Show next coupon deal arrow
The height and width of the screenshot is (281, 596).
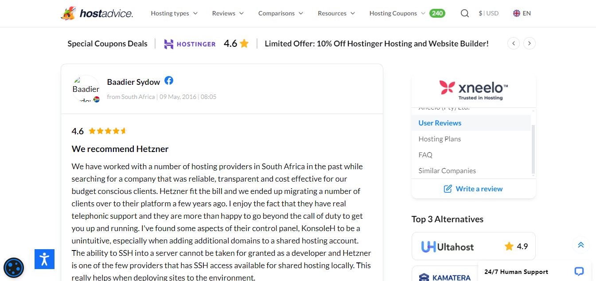(x=529, y=43)
